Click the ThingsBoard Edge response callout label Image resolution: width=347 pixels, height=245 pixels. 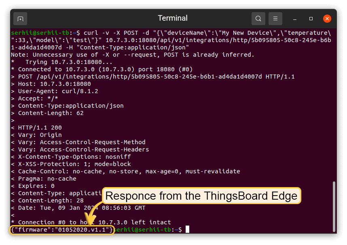(201, 196)
